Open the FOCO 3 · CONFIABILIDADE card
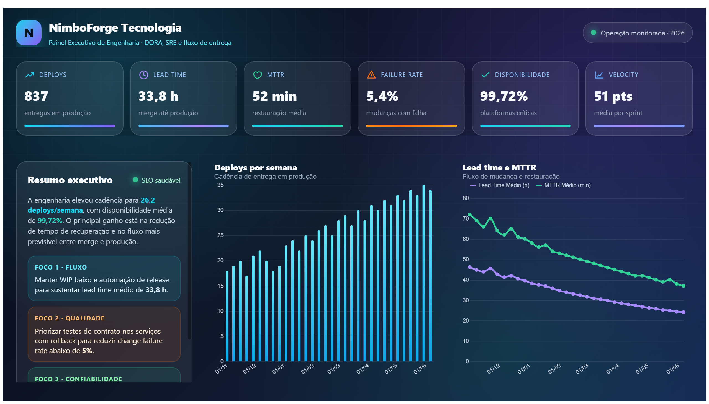The height and width of the screenshot is (404, 709). pos(104,375)
